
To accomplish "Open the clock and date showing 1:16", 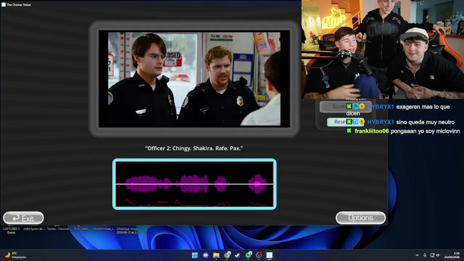I will click(x=453, y=255).
